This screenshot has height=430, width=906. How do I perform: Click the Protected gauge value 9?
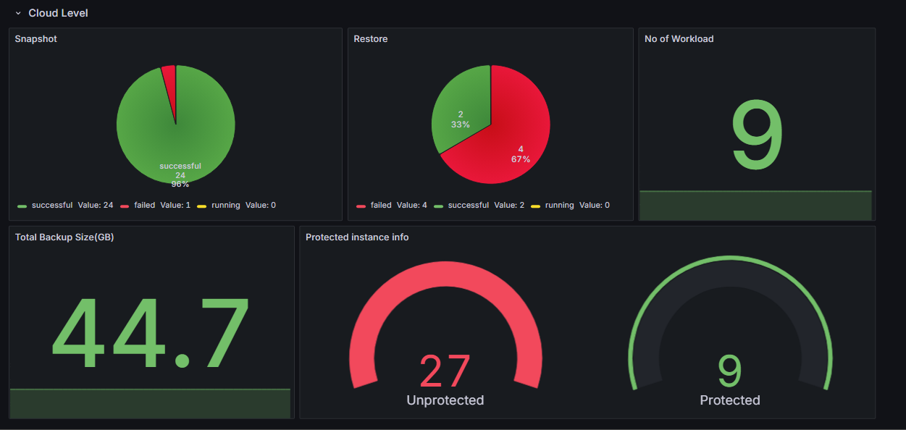point(729,371)
